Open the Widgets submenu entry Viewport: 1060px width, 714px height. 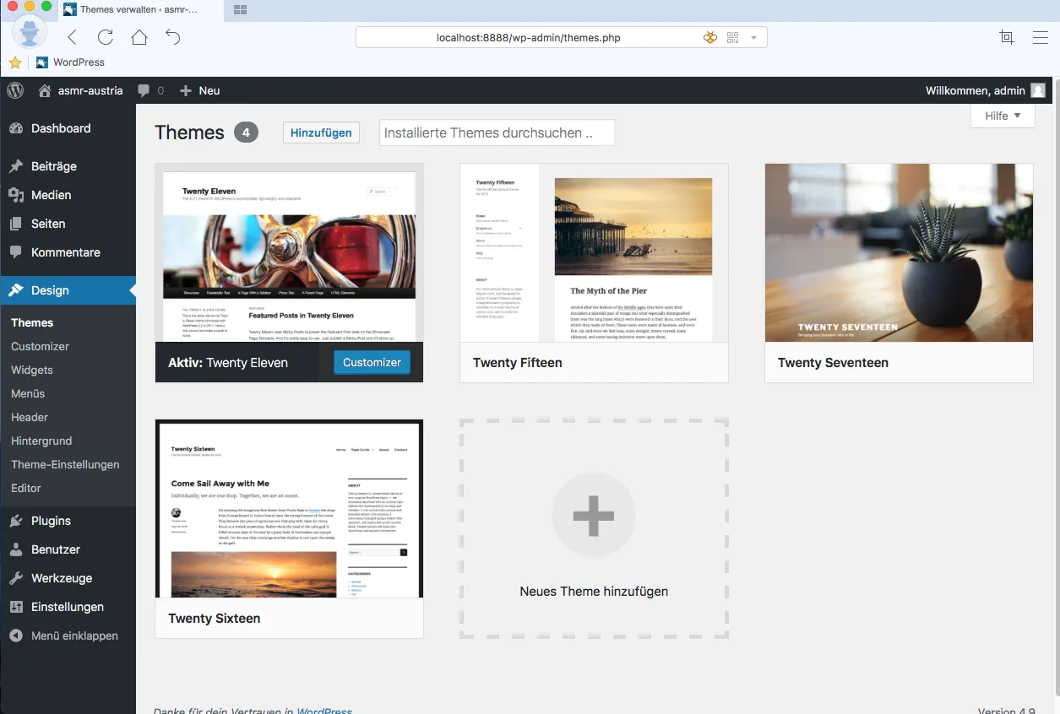click(x=32, y=370)
